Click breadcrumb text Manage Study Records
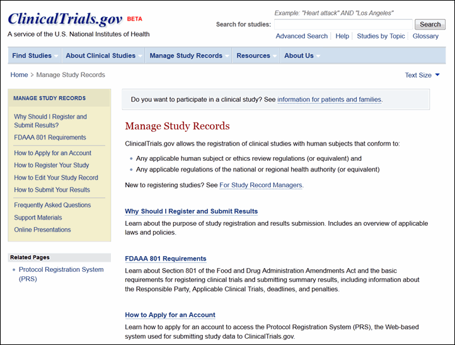Viewport: 455px width, 345px height. click(71, 74)
